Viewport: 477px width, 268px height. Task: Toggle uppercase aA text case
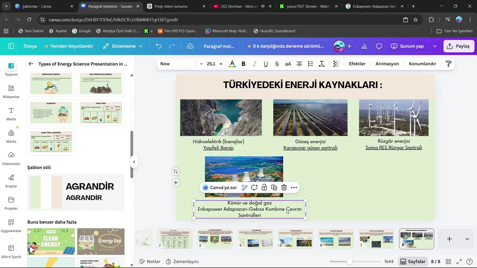(x=288, y=64)
